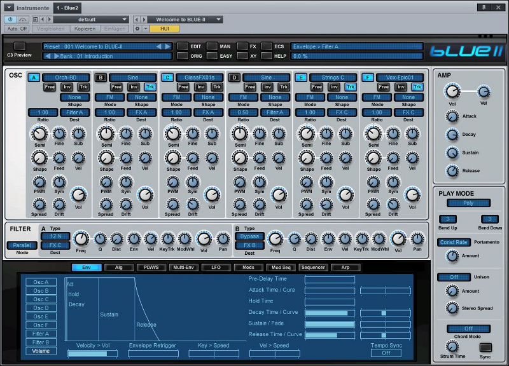Select previous bank arrow
This screenshot has width=509, height=366.
pos(48,56)
